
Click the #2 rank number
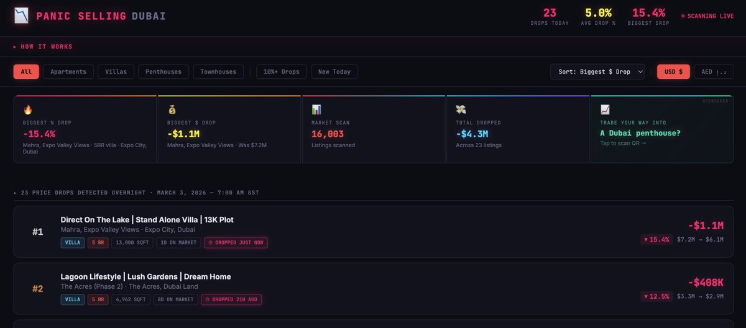[x=38, y=289]
